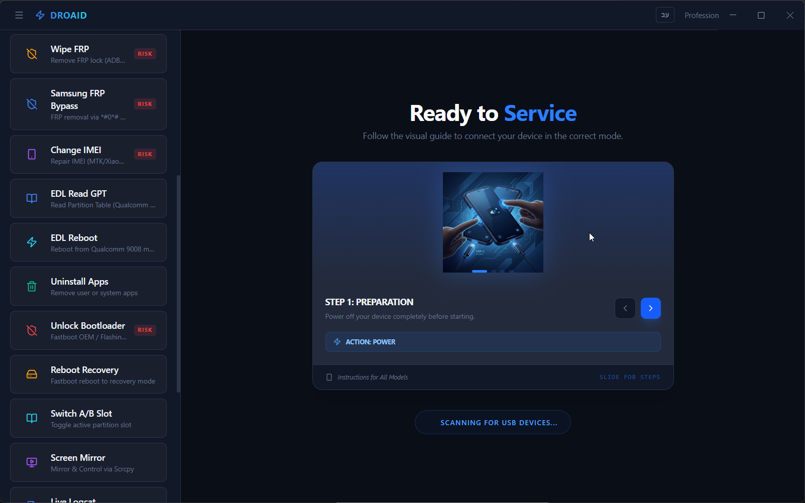Viewport: 805px width, 503px height.
Task: Click the Reboot Recovery drive icon
Action: (x=32, y=374)
